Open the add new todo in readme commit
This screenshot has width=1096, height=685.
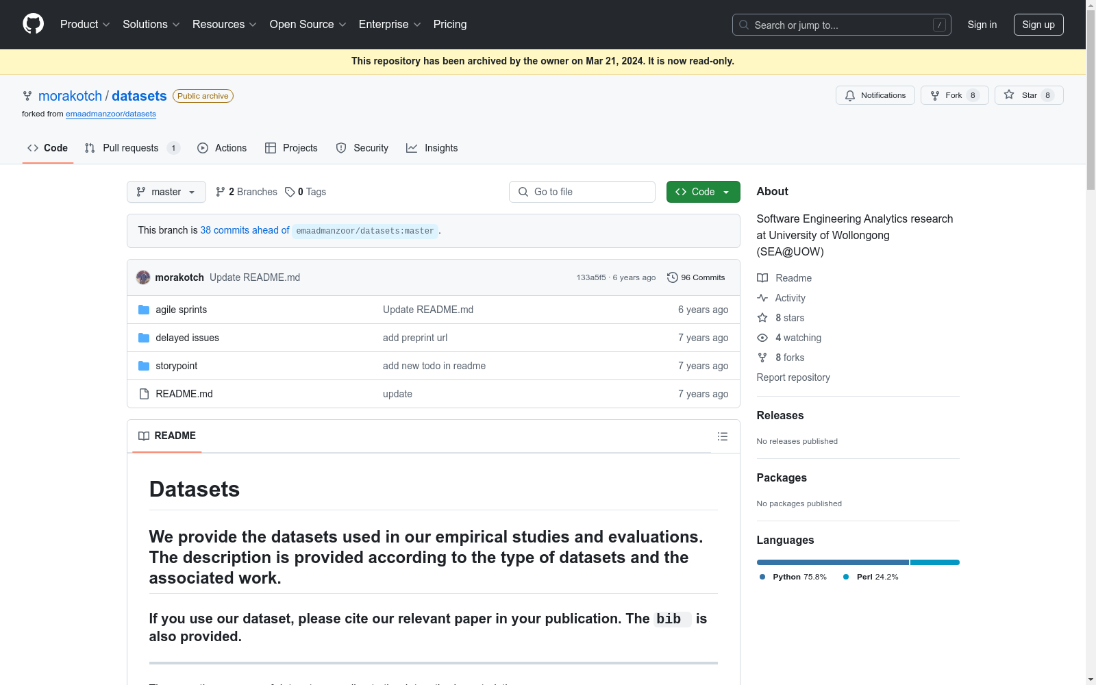pos(434,366)
